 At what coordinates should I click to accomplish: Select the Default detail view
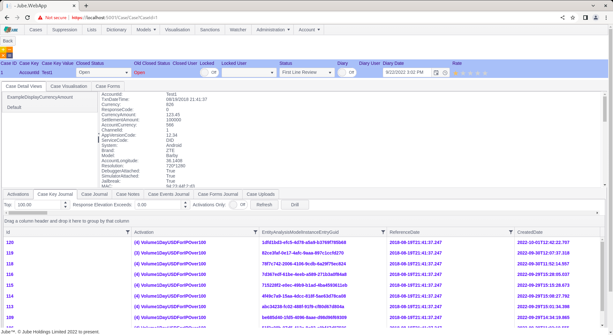click(50, 107)
